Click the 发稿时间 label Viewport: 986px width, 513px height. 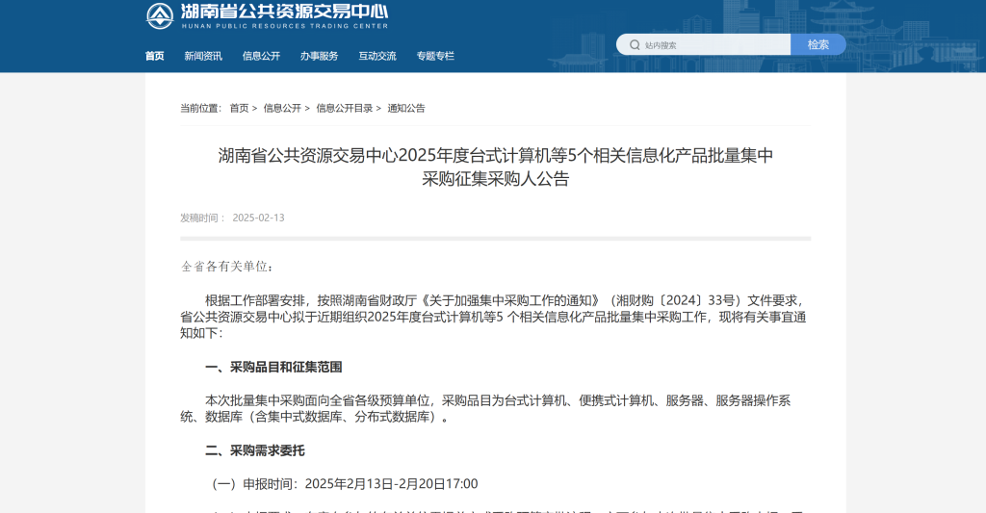click(x=202, y=218)
